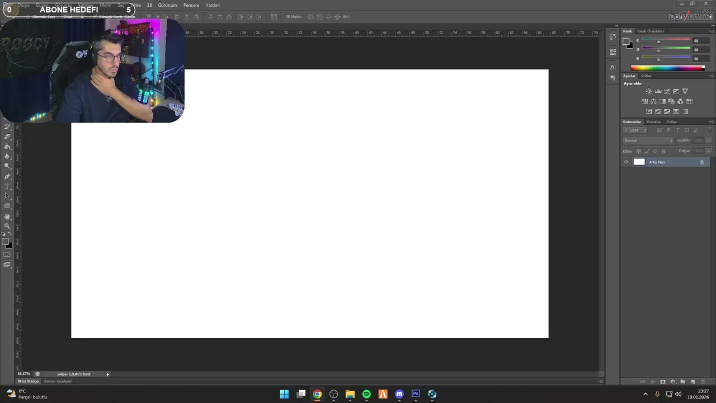716x403 pixels.
Task: Add a Vibrance adjustment
Action: coord(685,91)
